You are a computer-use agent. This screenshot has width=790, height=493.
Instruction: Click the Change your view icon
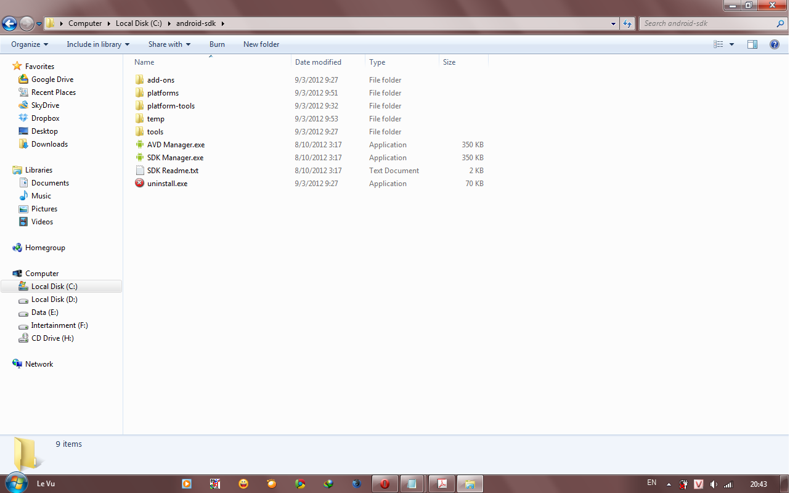718,44
